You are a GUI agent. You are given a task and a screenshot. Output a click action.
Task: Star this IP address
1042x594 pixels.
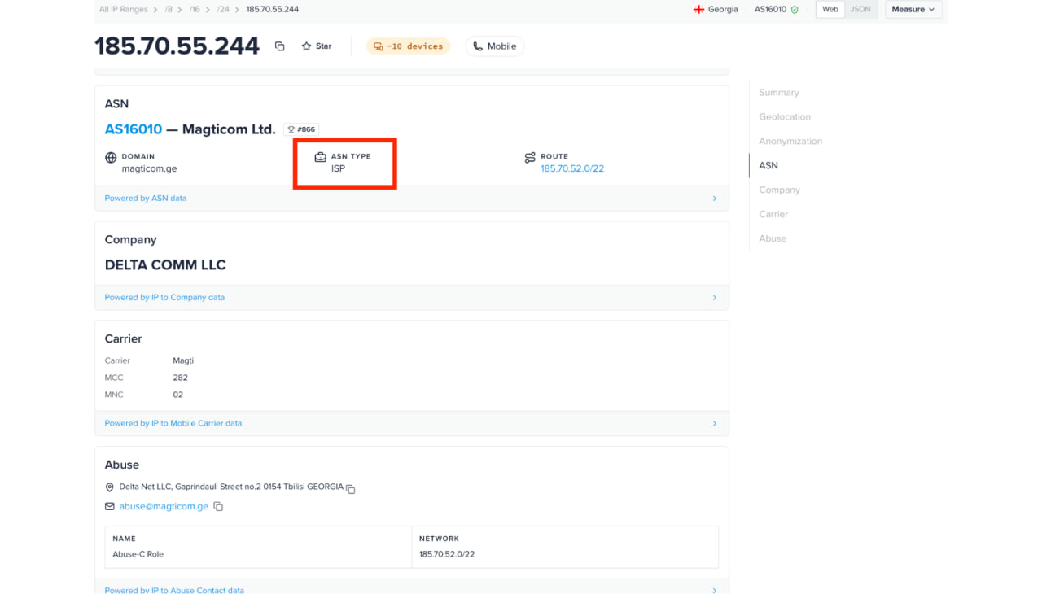317,46
